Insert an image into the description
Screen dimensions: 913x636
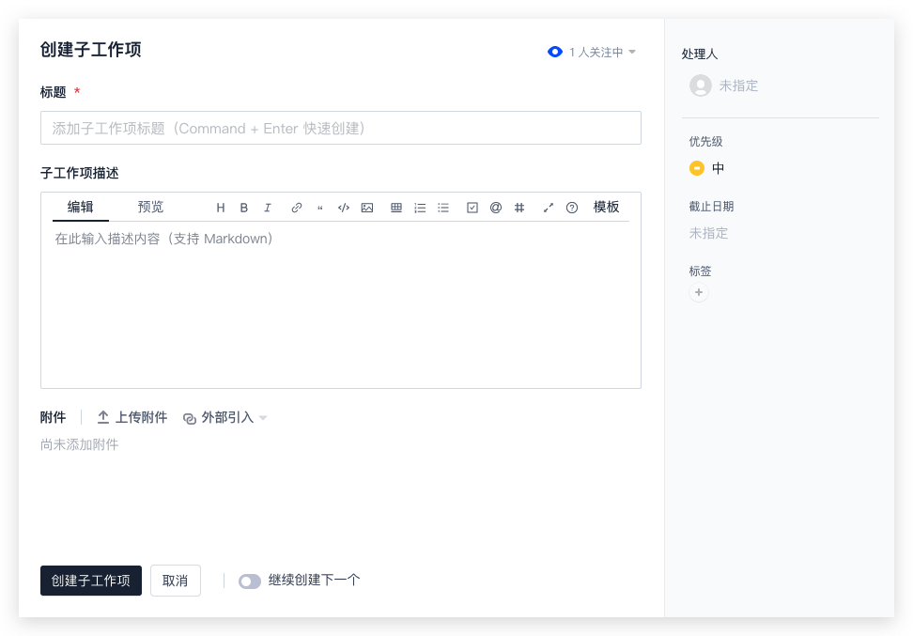(x=367, y=208)
